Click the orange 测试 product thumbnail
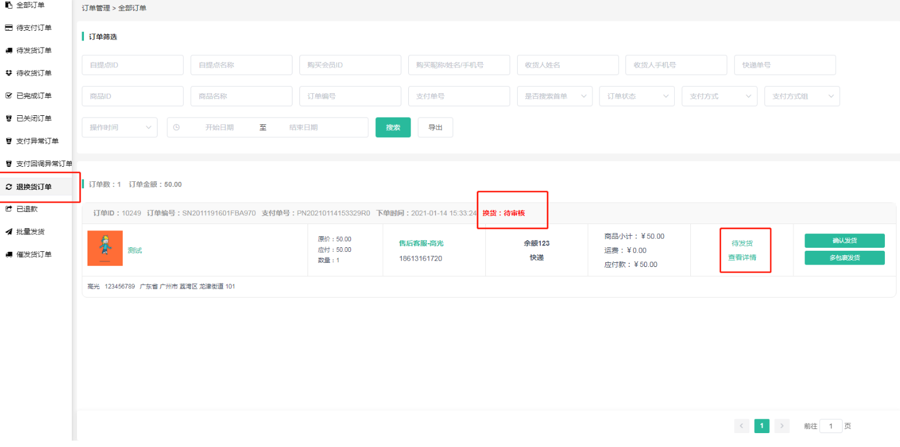Screen dimensions: 900x447 coord(105,248)
